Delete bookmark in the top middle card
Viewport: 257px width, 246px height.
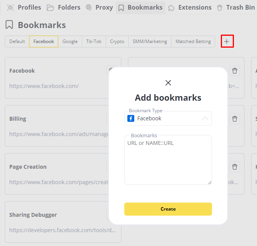pos(235,71)
